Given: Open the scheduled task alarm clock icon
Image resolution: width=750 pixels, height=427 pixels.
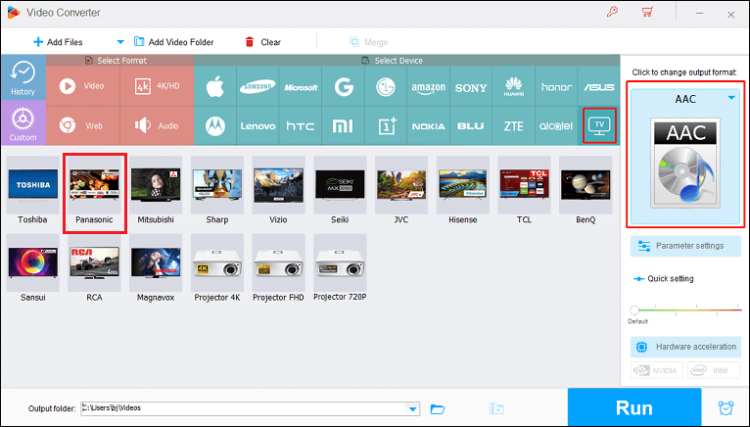Looking at the screenshot, I should tap(726, 407).
